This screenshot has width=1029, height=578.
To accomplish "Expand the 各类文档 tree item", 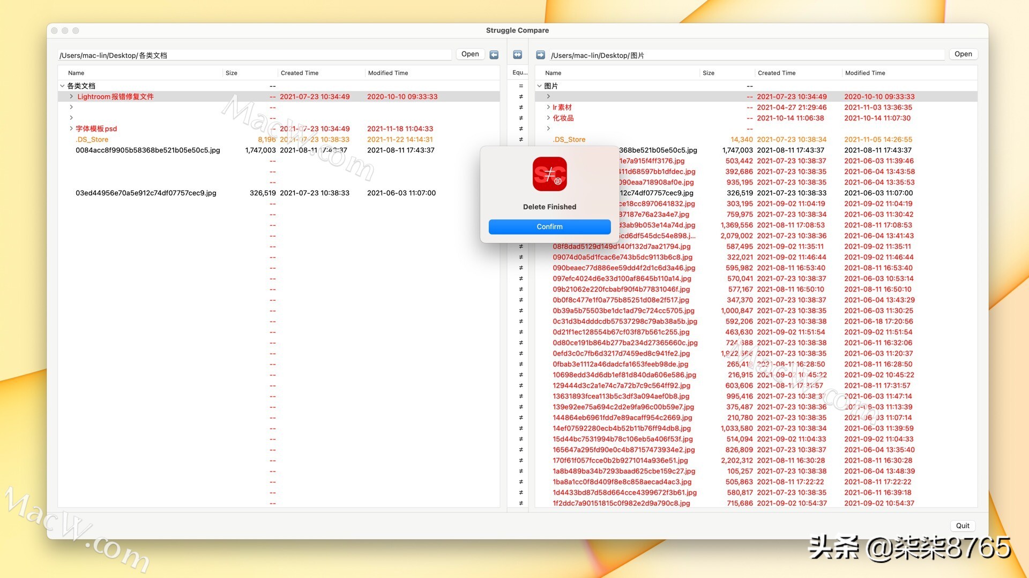I will point(62,86).
